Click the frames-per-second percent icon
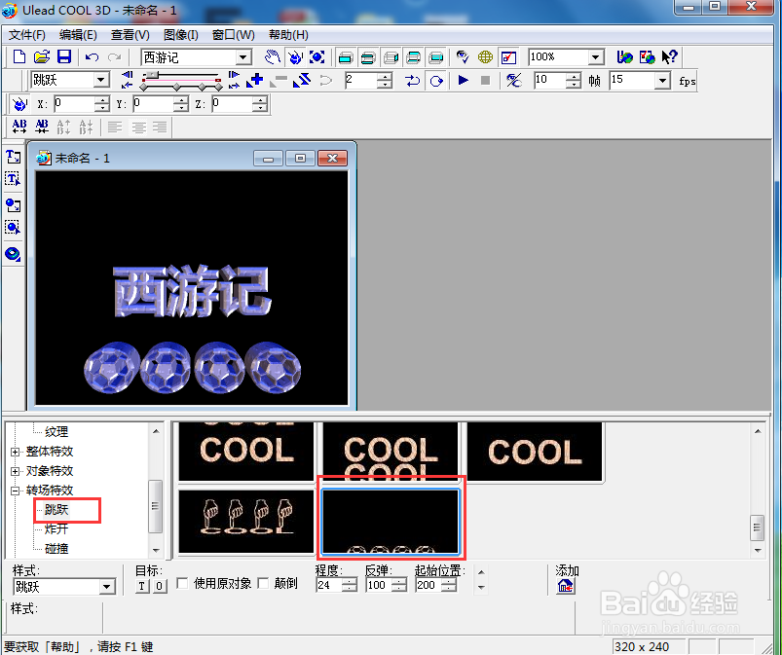Screen dimensions: 782x655 [513, 80]
